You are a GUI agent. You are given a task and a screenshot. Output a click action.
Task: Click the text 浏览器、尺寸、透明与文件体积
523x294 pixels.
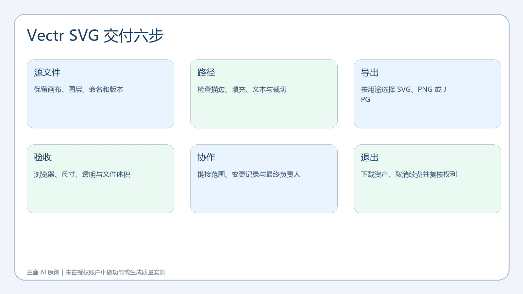click(x=82, y=174)
